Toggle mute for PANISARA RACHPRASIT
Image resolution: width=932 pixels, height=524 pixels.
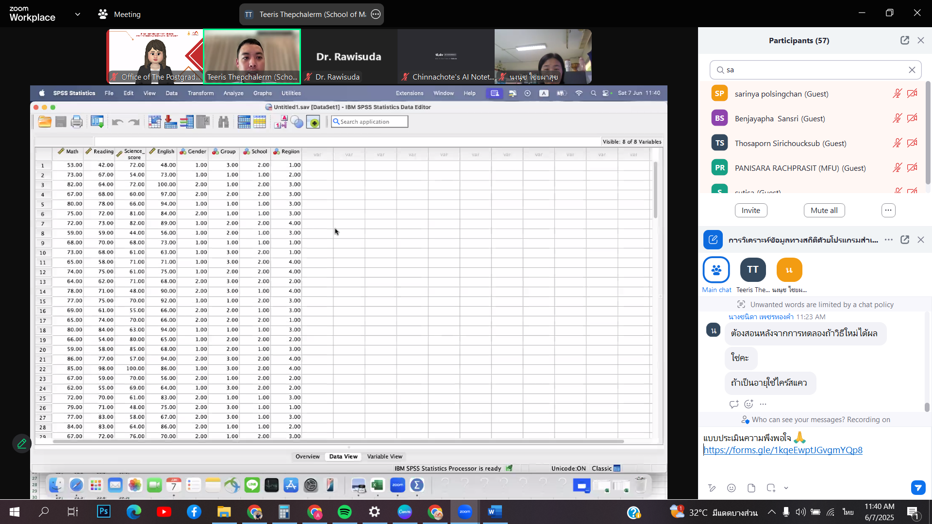pos(897,168)
